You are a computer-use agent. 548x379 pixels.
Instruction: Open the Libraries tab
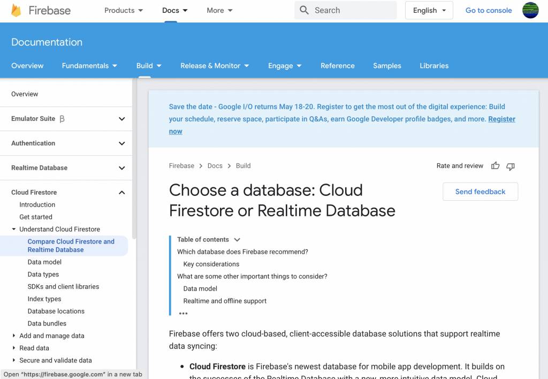(x=434, y=66)
